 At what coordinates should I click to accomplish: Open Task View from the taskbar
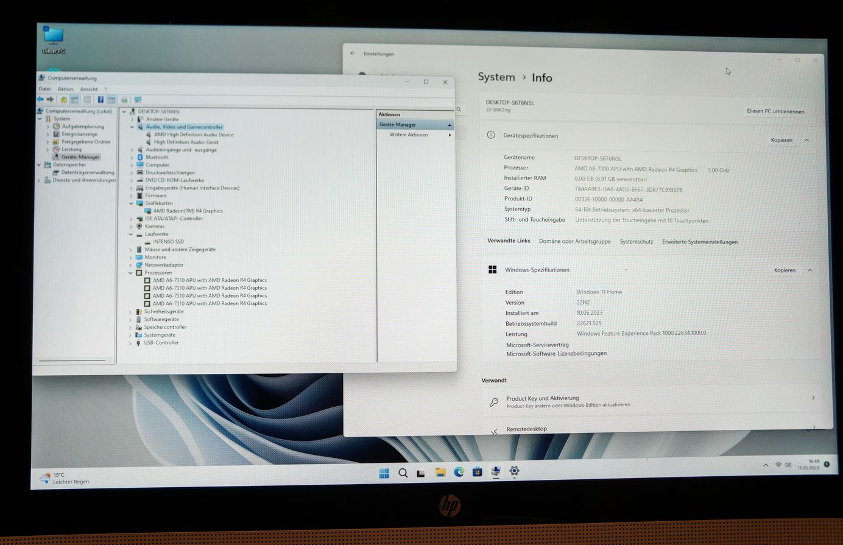point(421,473)
